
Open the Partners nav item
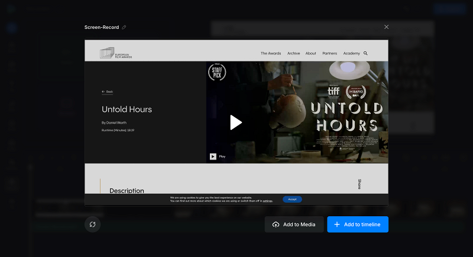point(330,53)
